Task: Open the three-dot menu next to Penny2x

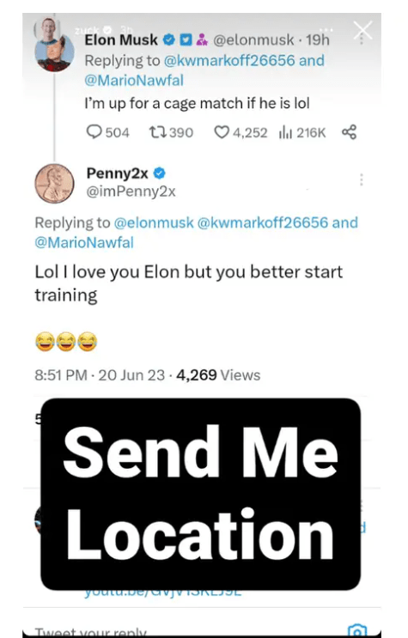Action: point(361,179)
